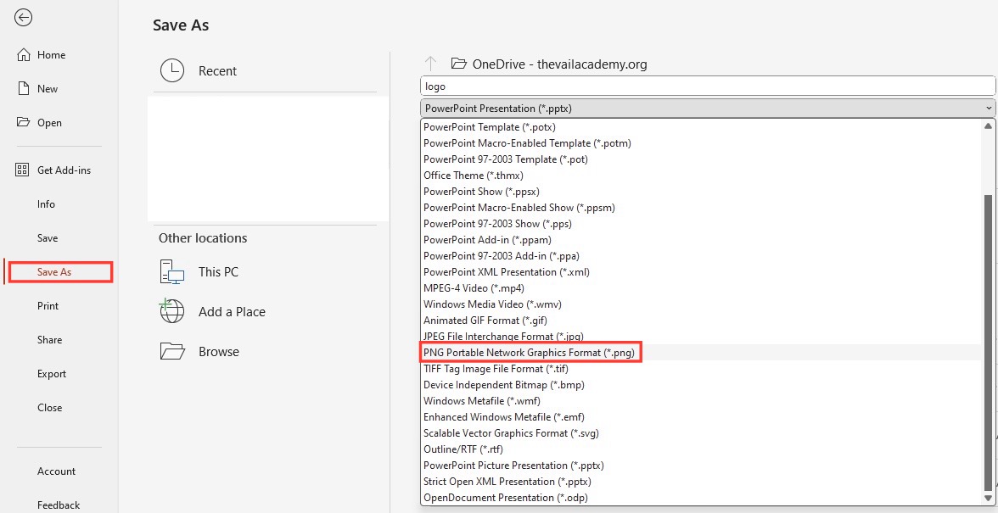Click the file type list scrollbar thumb
Viewport: 998px width, 513px height.
989,343
